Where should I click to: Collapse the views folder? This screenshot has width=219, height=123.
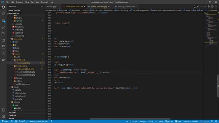coord(17,54)
